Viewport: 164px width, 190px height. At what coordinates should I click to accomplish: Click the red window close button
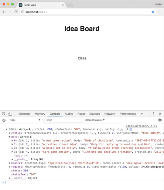[4, 4]
